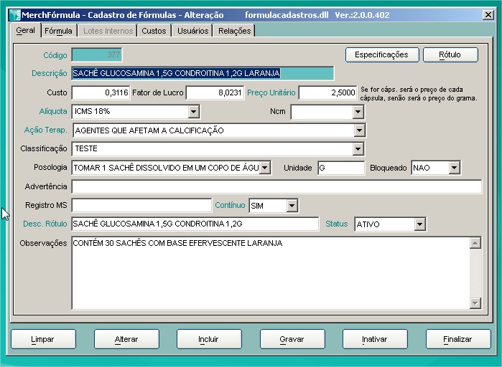Click into the Advertência text field

(x=276, y=187)
